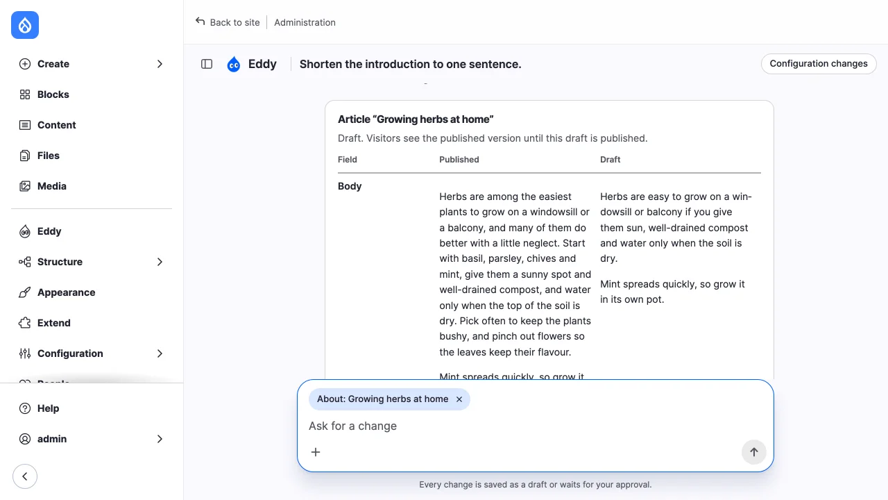Click the Files label in sidebar

click(x=49, y=156)
